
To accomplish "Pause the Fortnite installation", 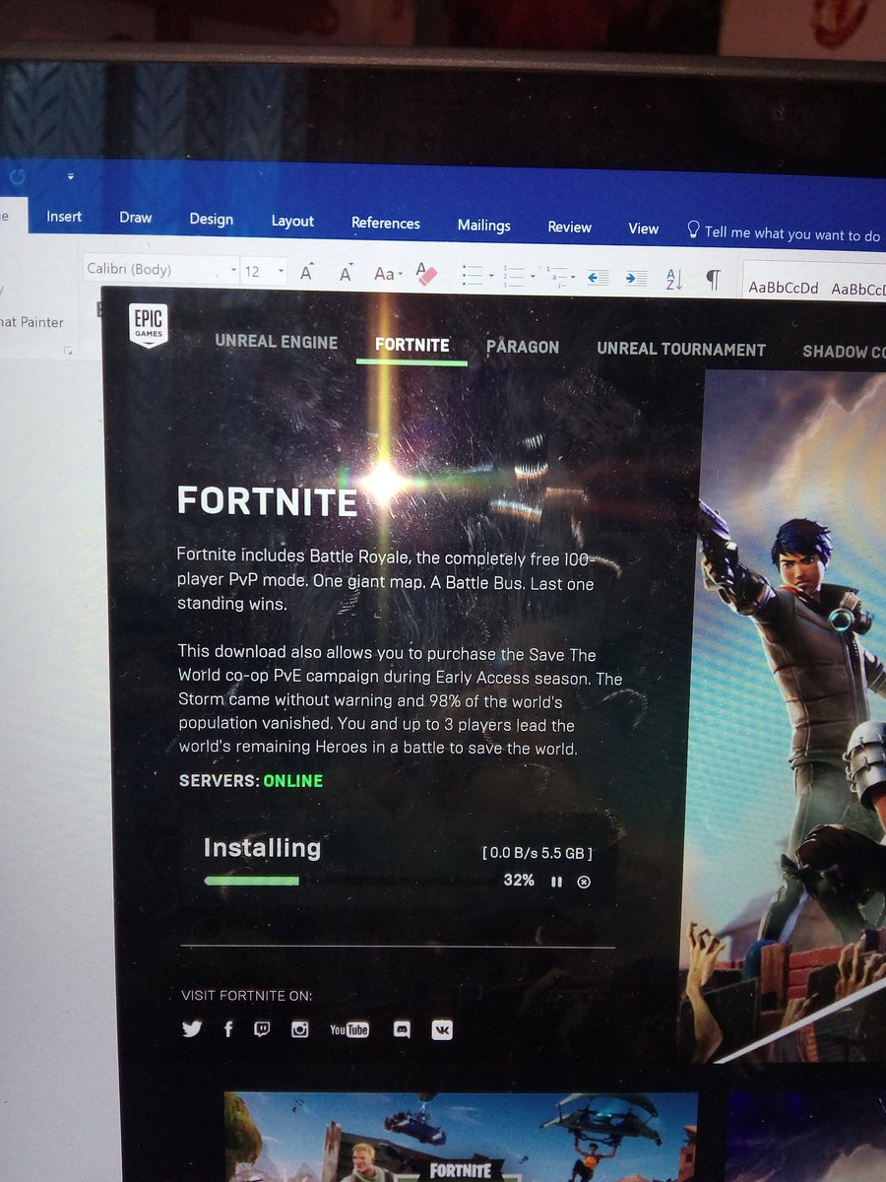I will [x=556, y=882].
